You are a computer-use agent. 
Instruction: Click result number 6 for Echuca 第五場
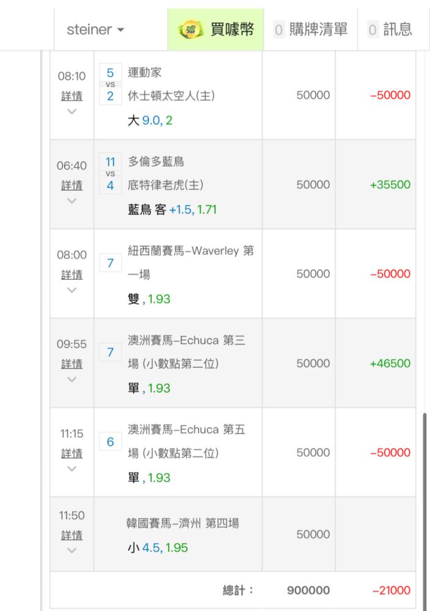coord(110,441)
